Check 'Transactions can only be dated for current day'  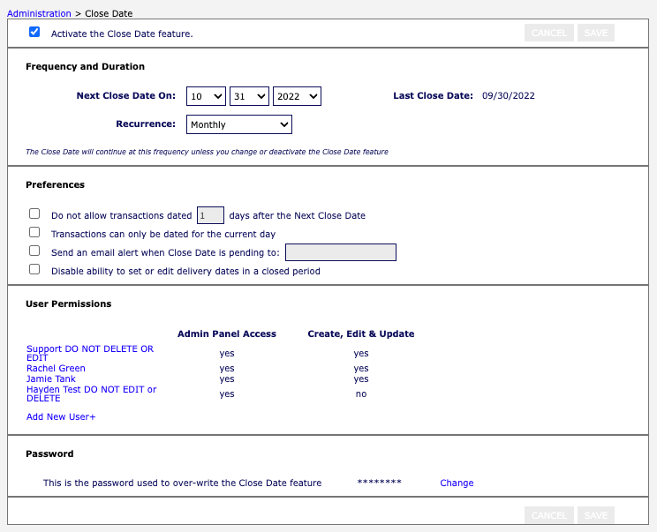pyautogui.click(x=34, y=232)
